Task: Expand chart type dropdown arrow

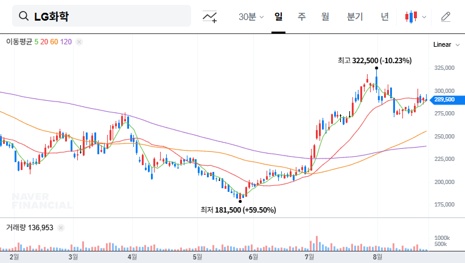Action: click(424, 17)
